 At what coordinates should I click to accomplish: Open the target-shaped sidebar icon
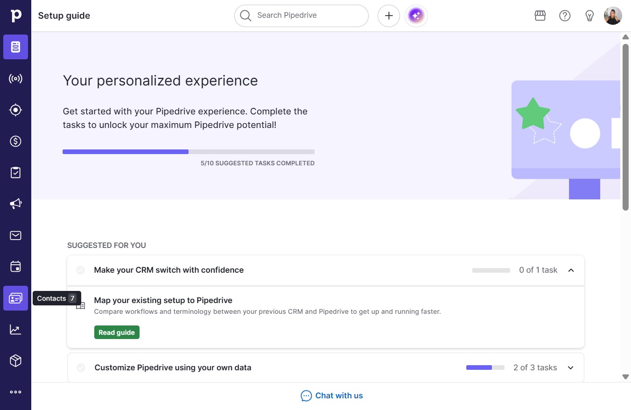(x=16, y=110)
